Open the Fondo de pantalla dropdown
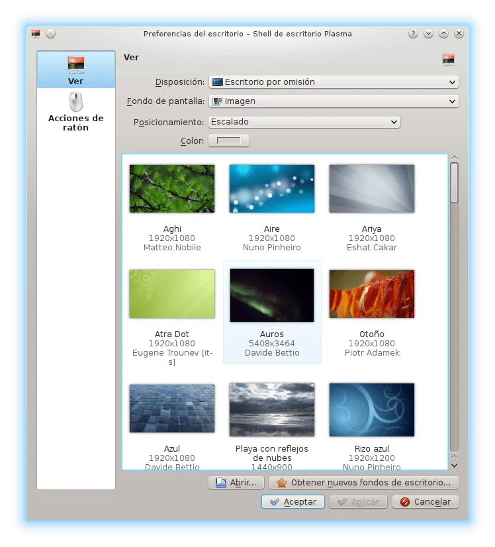495x547 pixels. point(334,101)
